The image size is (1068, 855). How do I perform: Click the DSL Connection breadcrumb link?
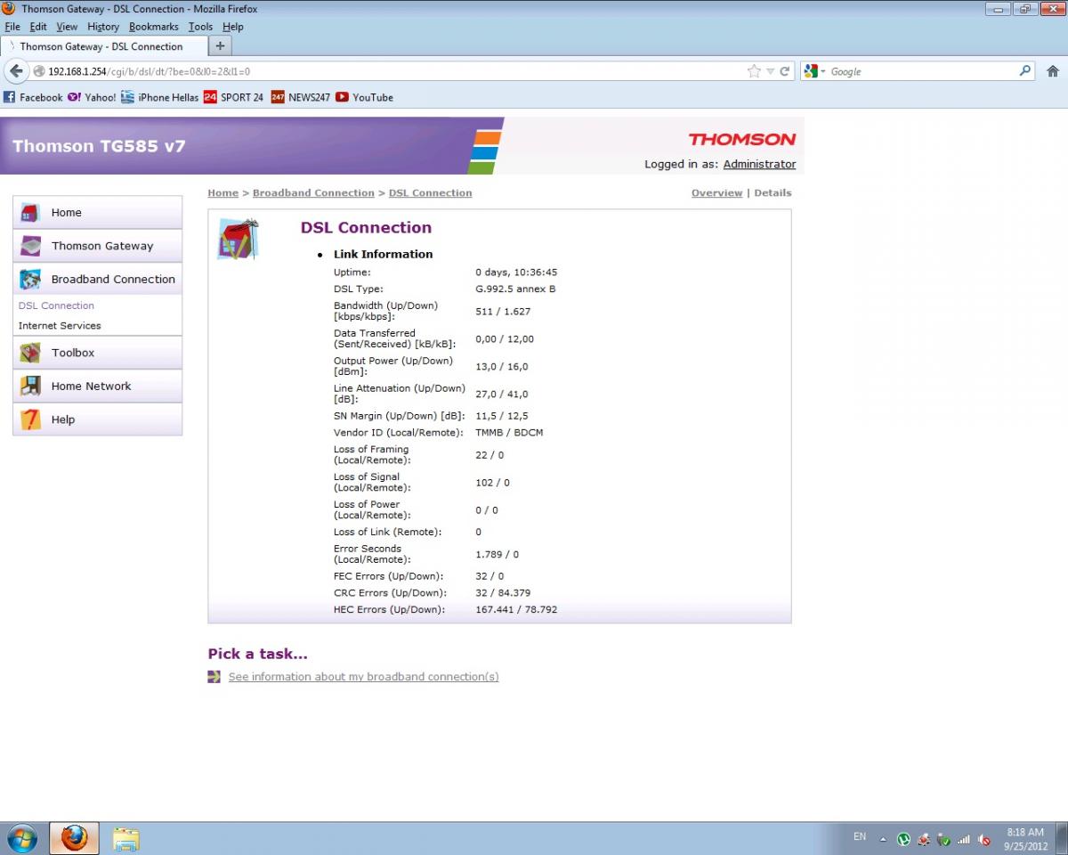(431, 193)
